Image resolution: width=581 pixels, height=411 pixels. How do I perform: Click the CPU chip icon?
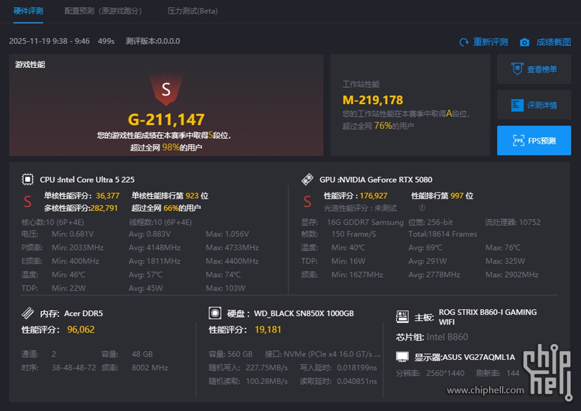click(27, 179)
